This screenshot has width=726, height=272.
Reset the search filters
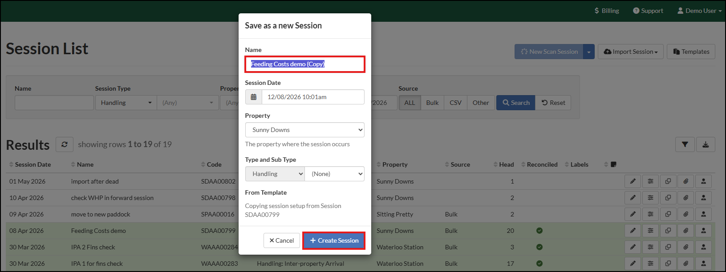pyautogui.click(x=553, y=103)
